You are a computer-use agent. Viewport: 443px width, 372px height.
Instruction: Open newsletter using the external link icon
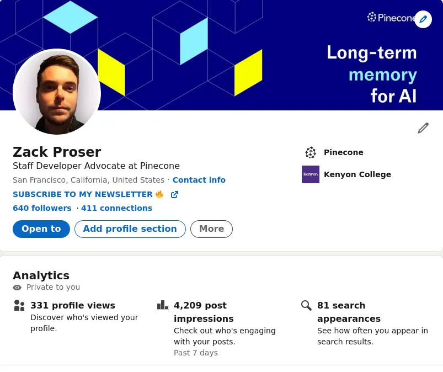tap(174, 194)
